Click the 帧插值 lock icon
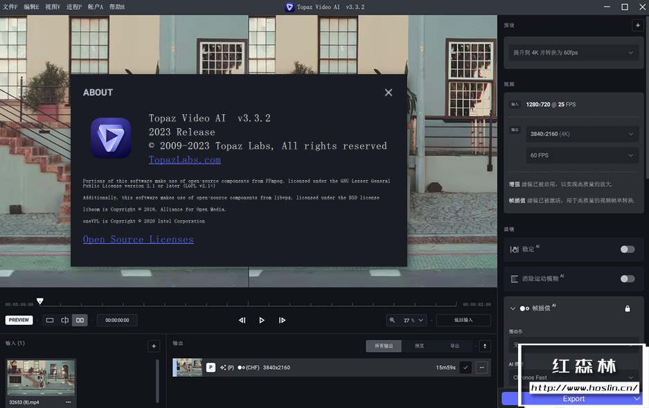The width and height of the screenshot is (649, 408). [x=628, y=309]
